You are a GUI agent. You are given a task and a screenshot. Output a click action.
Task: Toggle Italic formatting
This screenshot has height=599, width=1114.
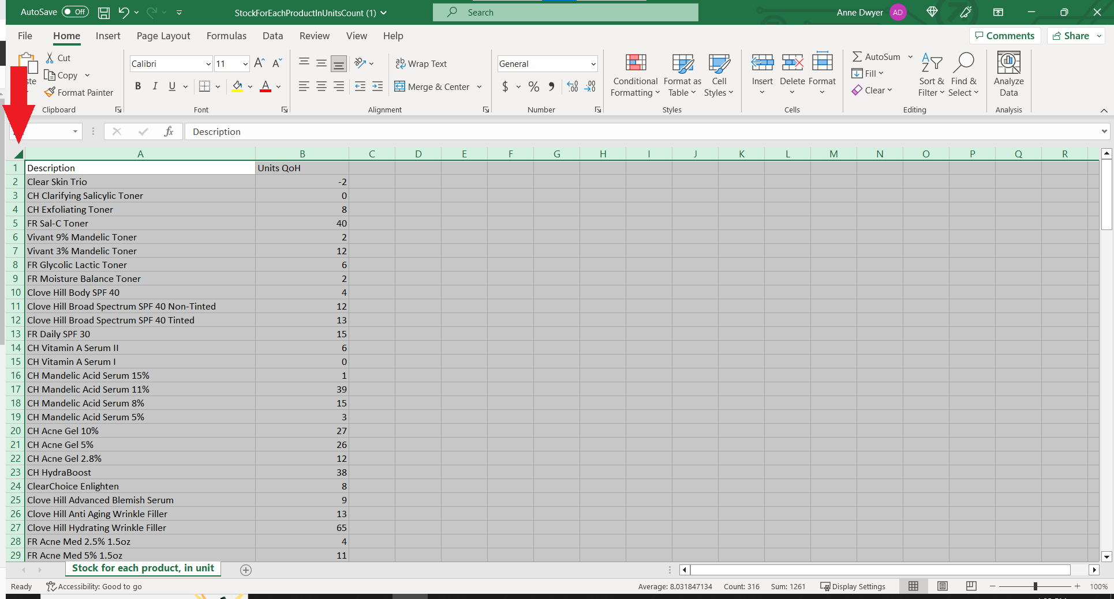click(x=155, y=86)
